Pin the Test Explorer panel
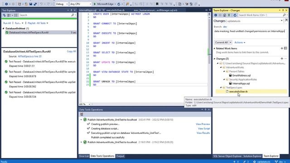This screenshot has width=290, height=163. pos(72,10)
